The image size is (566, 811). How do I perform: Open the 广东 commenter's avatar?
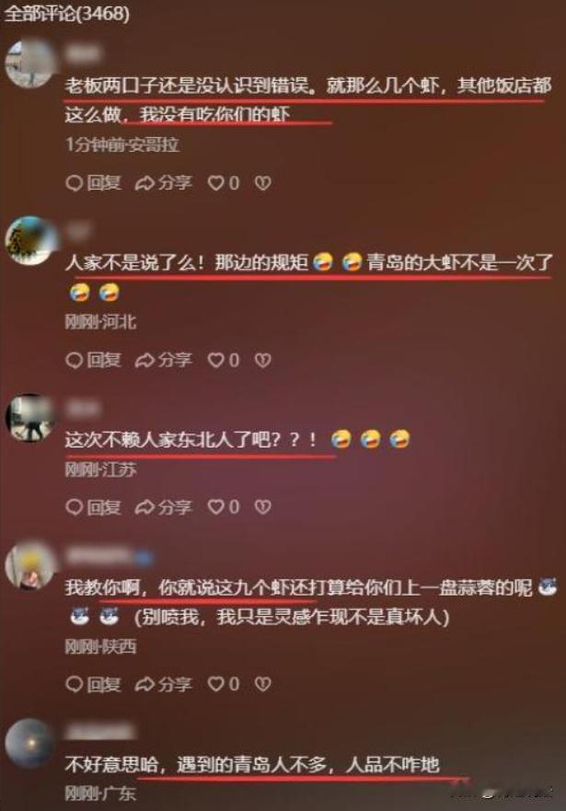[x=30, y=743]
